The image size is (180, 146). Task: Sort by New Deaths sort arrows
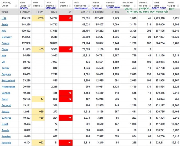(x=70, y=6)
